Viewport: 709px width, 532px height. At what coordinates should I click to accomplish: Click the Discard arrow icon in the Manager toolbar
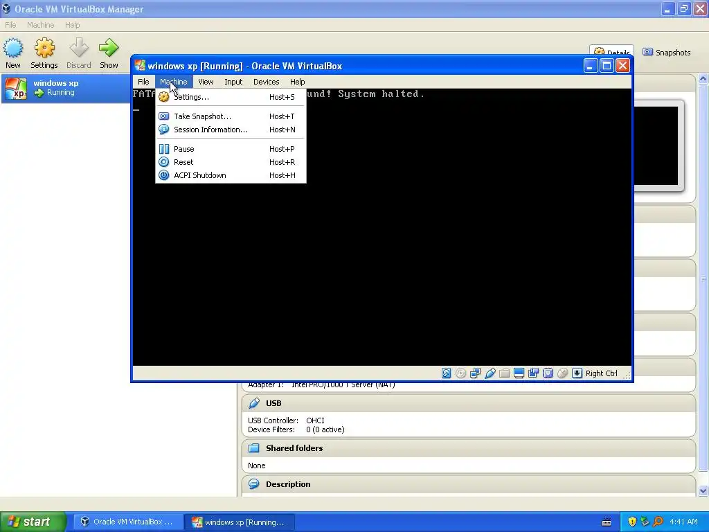pyautogui.click(x=79, y=48)
